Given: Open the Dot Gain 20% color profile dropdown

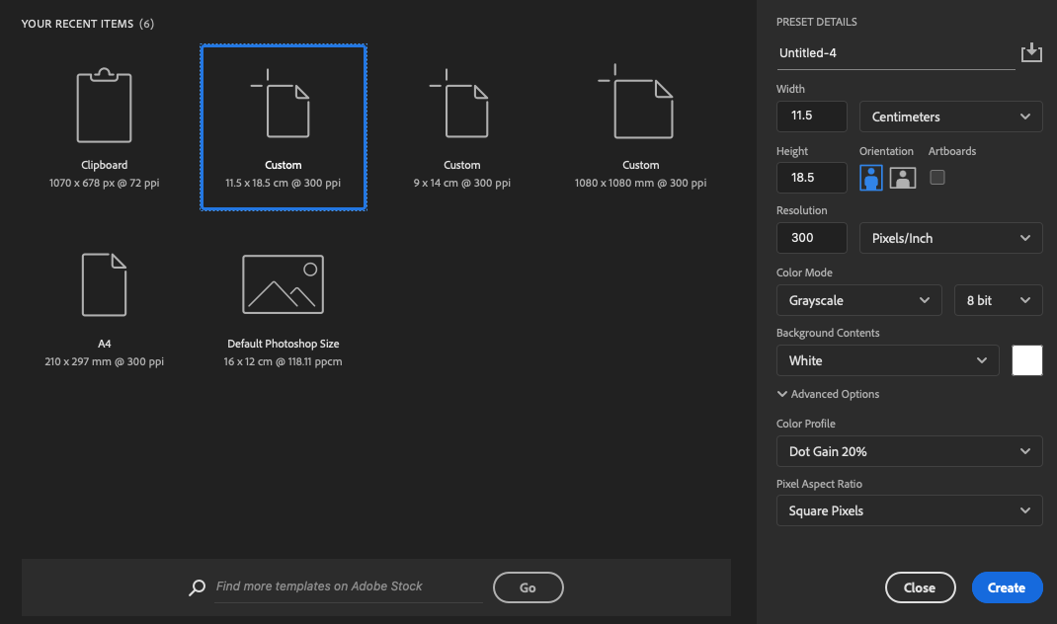Looking at the screenshot, I should click(x=909, y=451).
